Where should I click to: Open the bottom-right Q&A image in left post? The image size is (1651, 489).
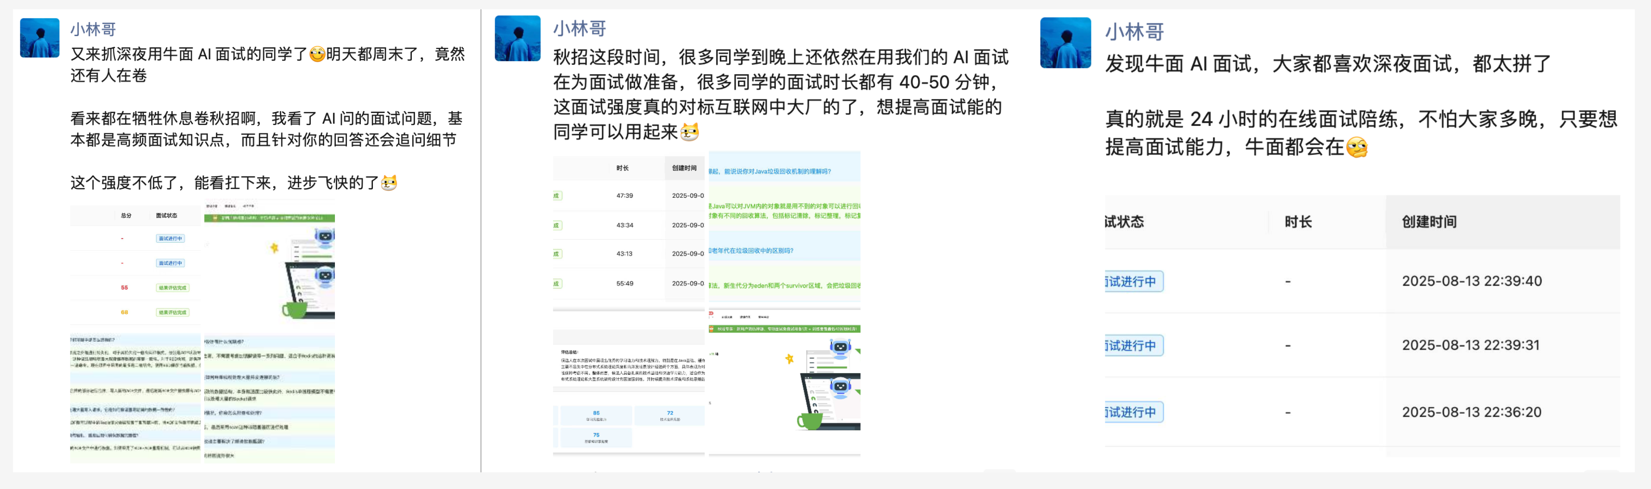(269, 398)
